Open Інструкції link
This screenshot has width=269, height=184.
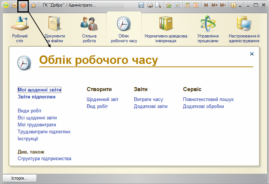[28, 139]
